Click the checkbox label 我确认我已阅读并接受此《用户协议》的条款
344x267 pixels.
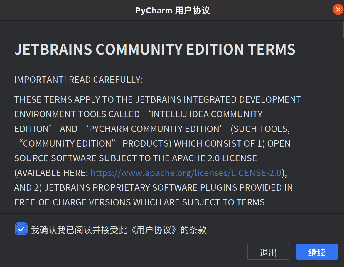[119, 230]
